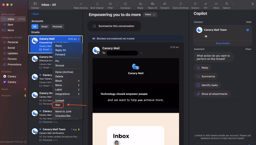Toggle the blue heart favorite for Canary Mail Team
The width and height of the screenshot is (256, 145).
[248, 30]
